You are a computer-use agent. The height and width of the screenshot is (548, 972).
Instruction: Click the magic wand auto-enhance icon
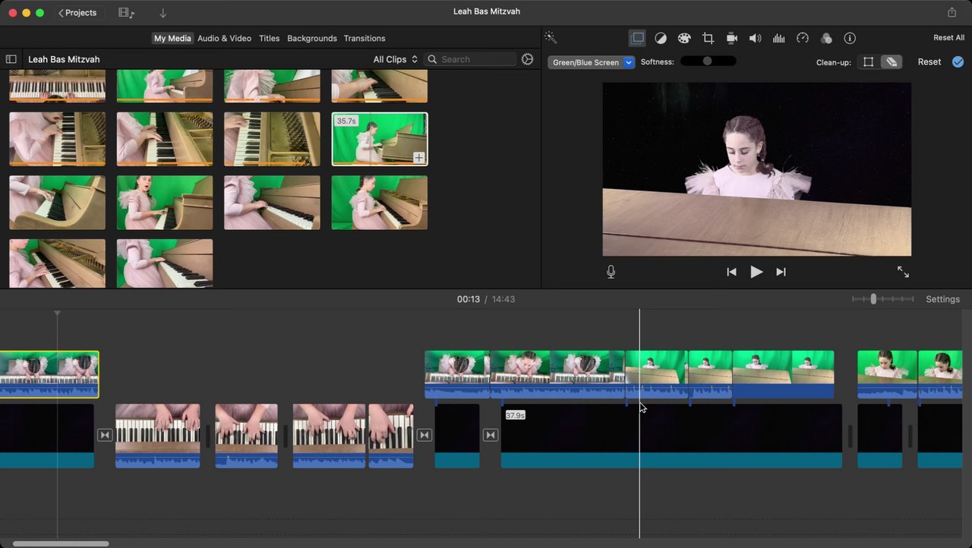pos(551,38)
